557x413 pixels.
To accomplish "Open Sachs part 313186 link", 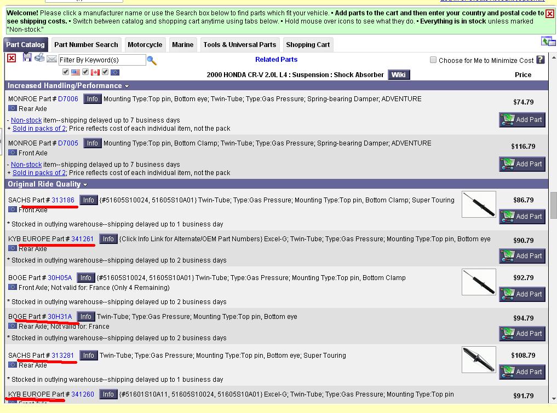I will [x=63, y=200].
